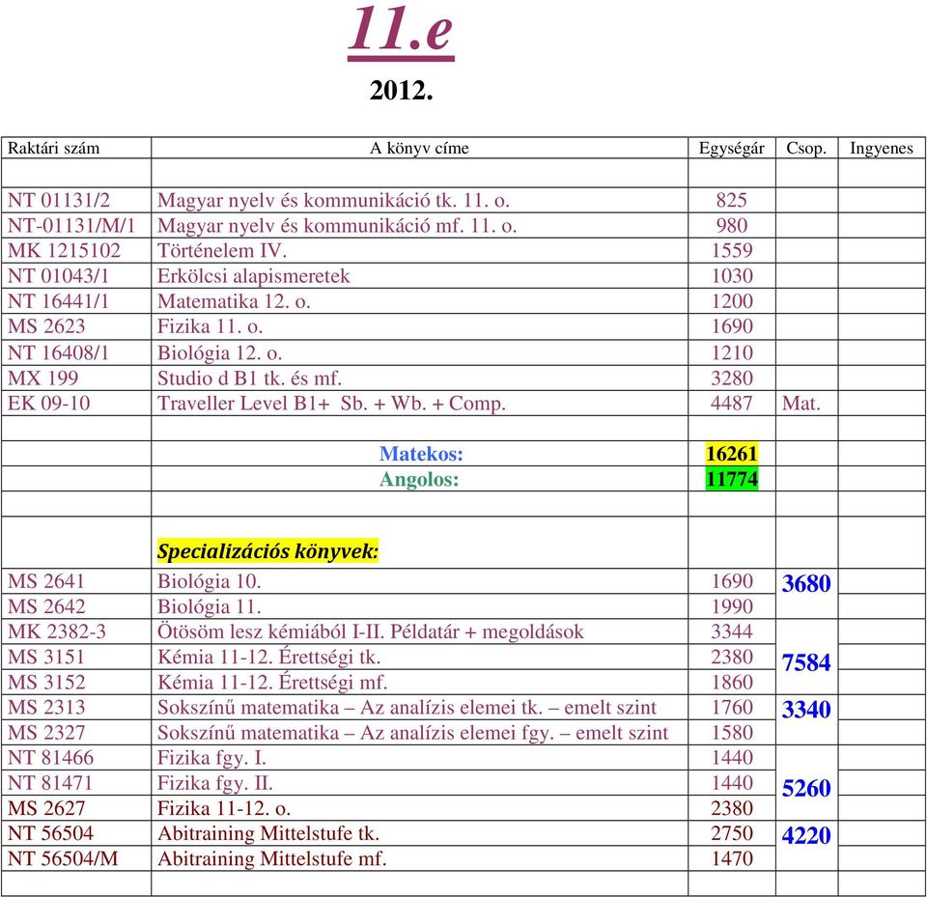The image size is (927, 897).
Task: Click 'Az analízis elemei tk. – emelt szint'
Action: coord(509,708)
